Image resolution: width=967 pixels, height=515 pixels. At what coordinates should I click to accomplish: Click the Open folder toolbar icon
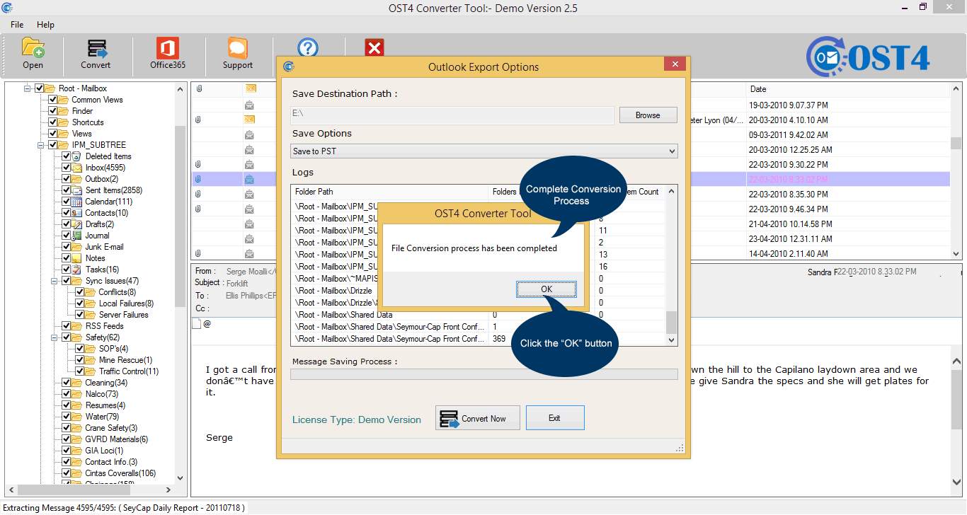33,48
